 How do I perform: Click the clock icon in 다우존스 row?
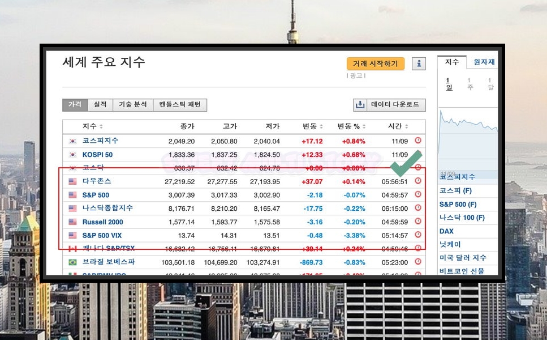tap(418, 181)
